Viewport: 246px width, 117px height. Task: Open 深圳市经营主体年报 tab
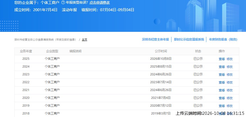pyautogui.click(x=155, y=39)
